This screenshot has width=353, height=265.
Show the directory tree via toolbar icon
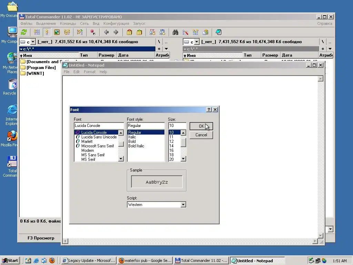pos(67,32)
